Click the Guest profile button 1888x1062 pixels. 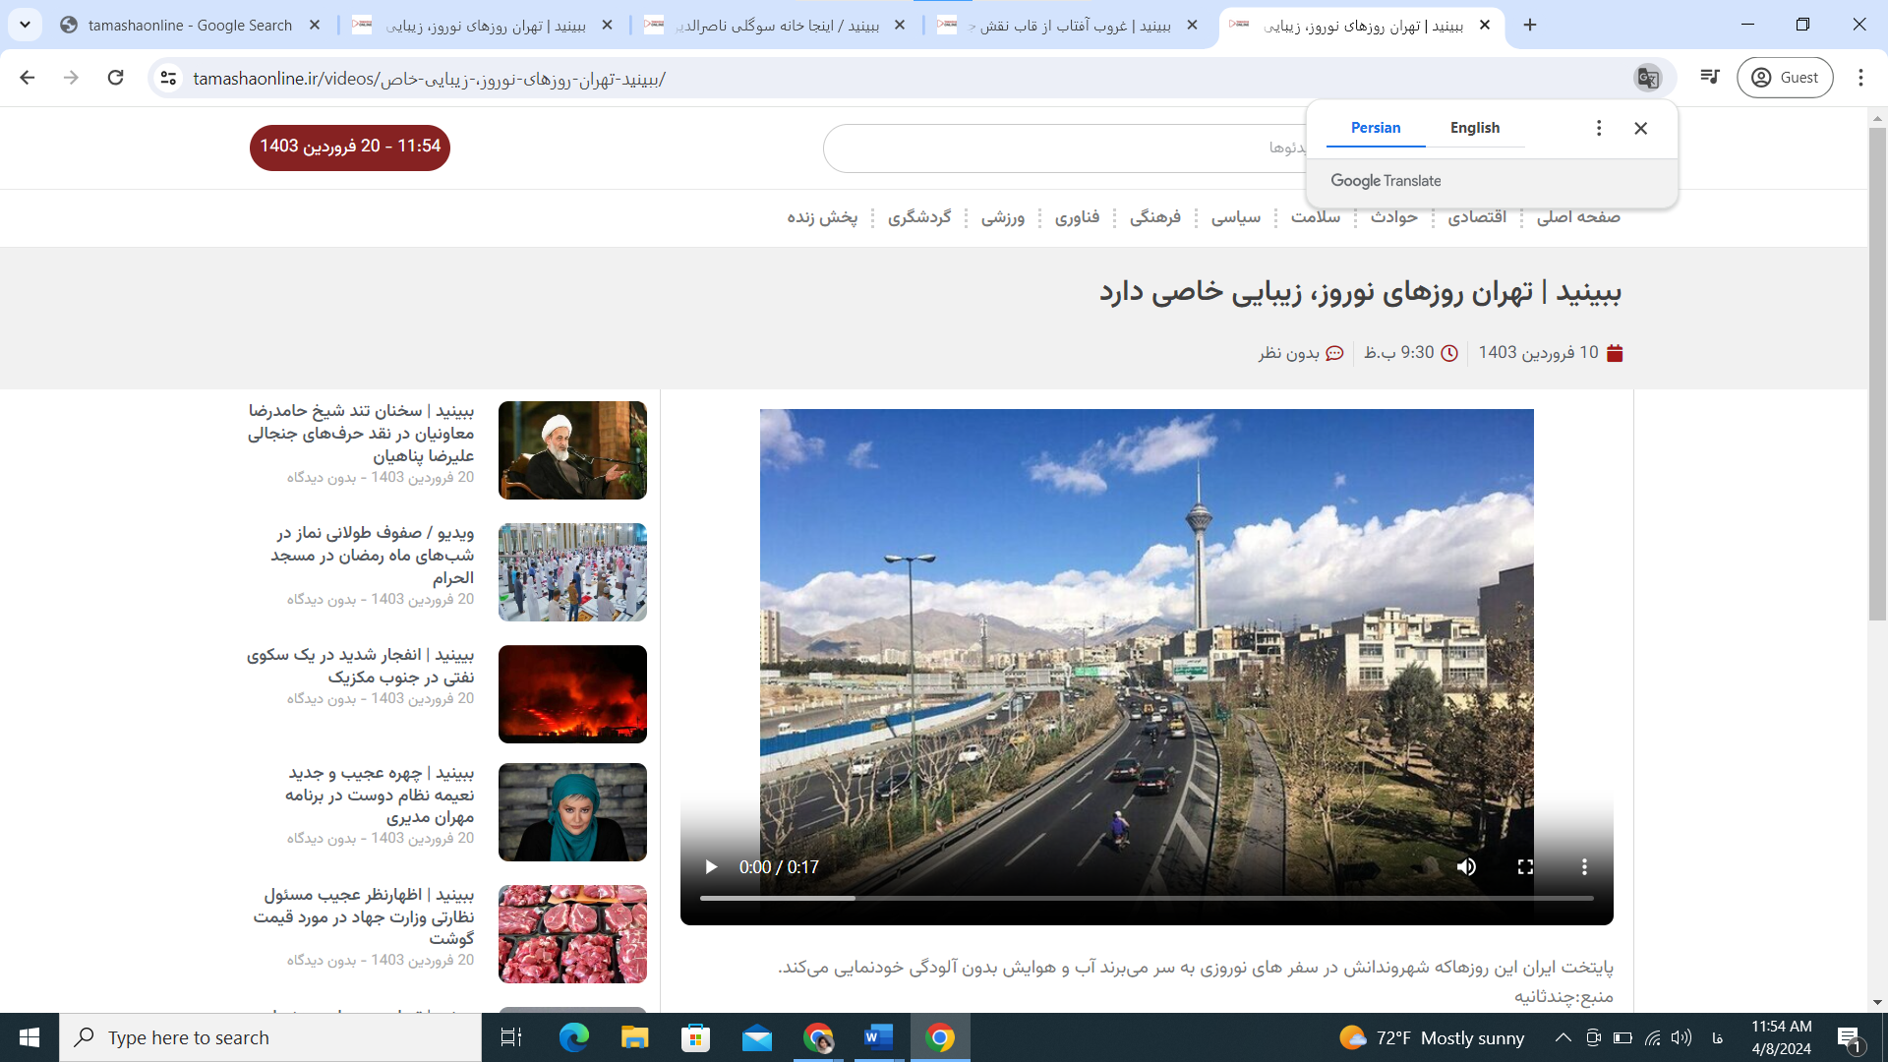(1785, 78)
